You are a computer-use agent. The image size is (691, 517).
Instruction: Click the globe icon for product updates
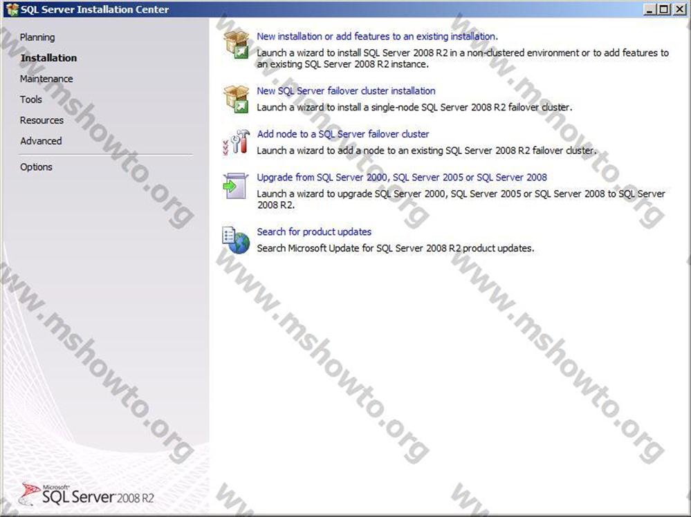(236, 240)
